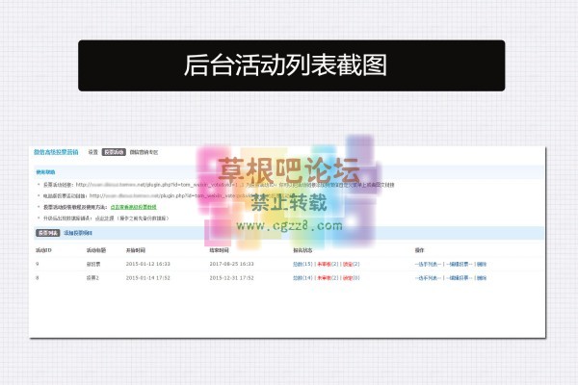Viewport: 578px width, 385px height.
Task: Open the third top tab after 投票活动
Action: [x=144, y=152]
